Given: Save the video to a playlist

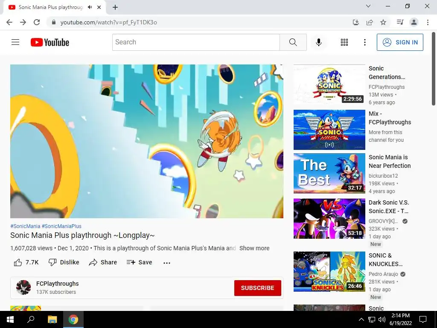Looking at the screenshot, I should pyautogui.click(x=139, y=262).
